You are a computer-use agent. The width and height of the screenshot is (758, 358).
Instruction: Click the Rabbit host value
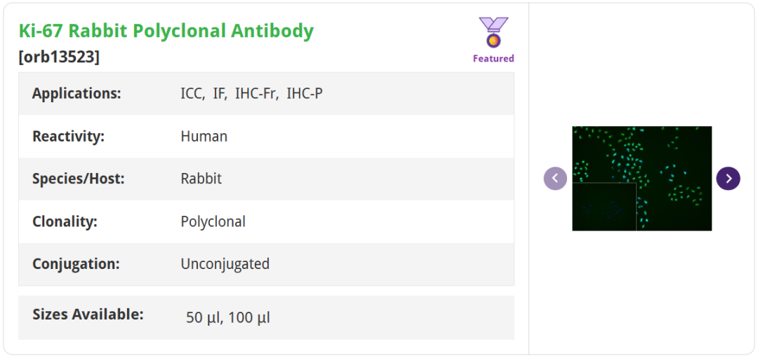tap(201, 179)
